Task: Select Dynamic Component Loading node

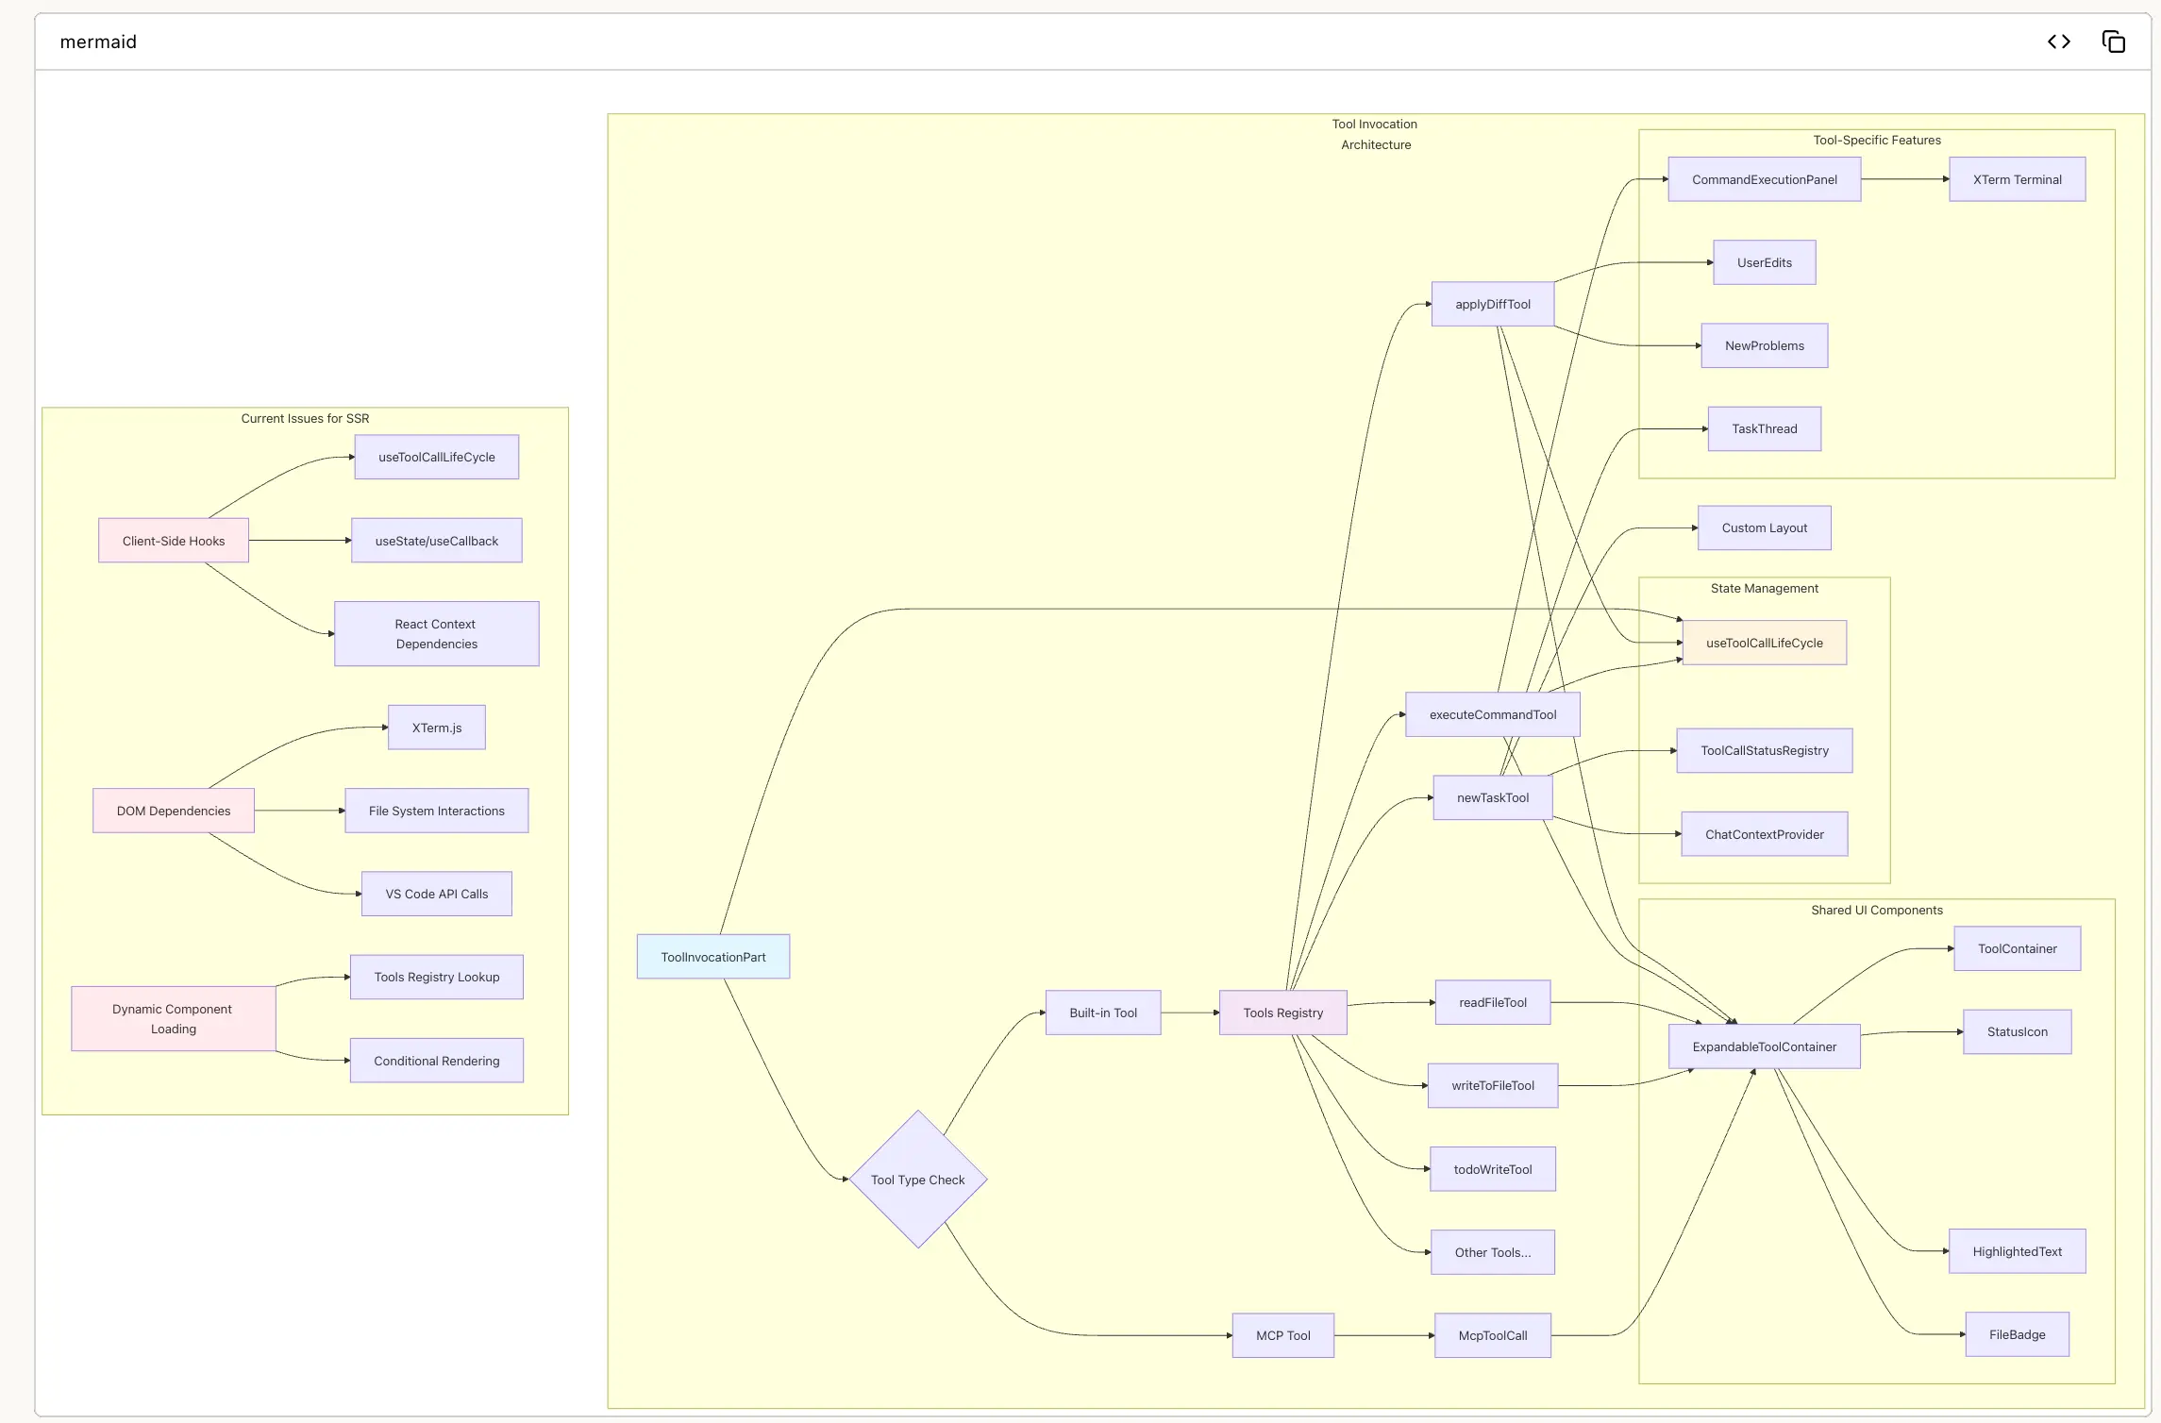Action: click(174, 1019)
